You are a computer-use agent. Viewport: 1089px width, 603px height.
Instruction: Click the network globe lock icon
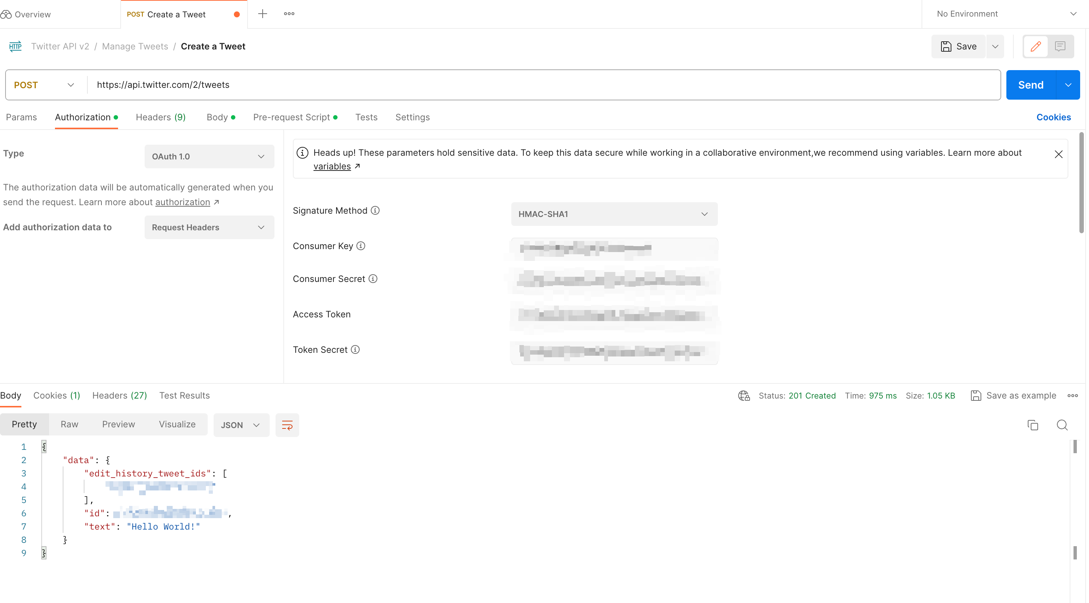pos(744,395)
